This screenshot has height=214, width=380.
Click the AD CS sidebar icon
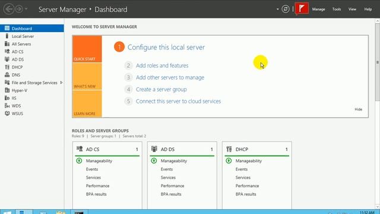pos(7,52)
